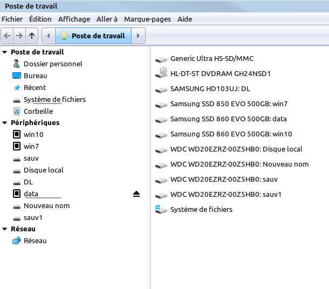Click the Generic Ultra HS-SD/MMC drive icon
This screenshot has height=289, width=329.
pos(161,59)
